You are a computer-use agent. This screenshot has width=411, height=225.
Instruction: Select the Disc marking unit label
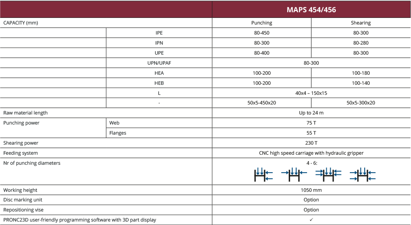(23, 200)
